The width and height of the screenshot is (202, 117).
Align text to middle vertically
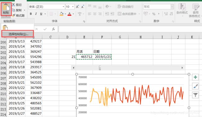click(x=95, y=7)
